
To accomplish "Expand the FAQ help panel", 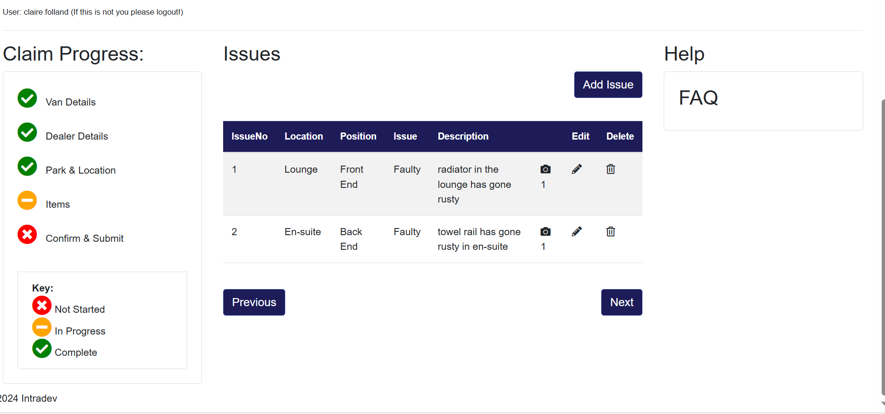I will pyautogui.click(x=698, y=98).
